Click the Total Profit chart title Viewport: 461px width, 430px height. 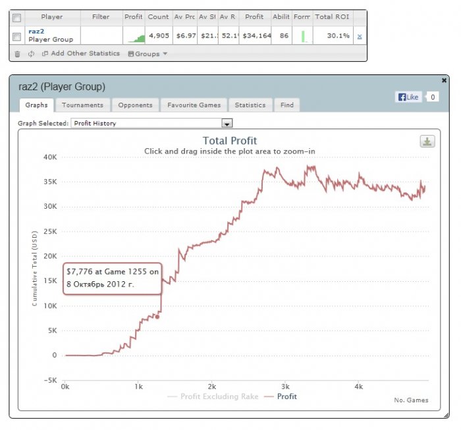click(x=230, y=141)
